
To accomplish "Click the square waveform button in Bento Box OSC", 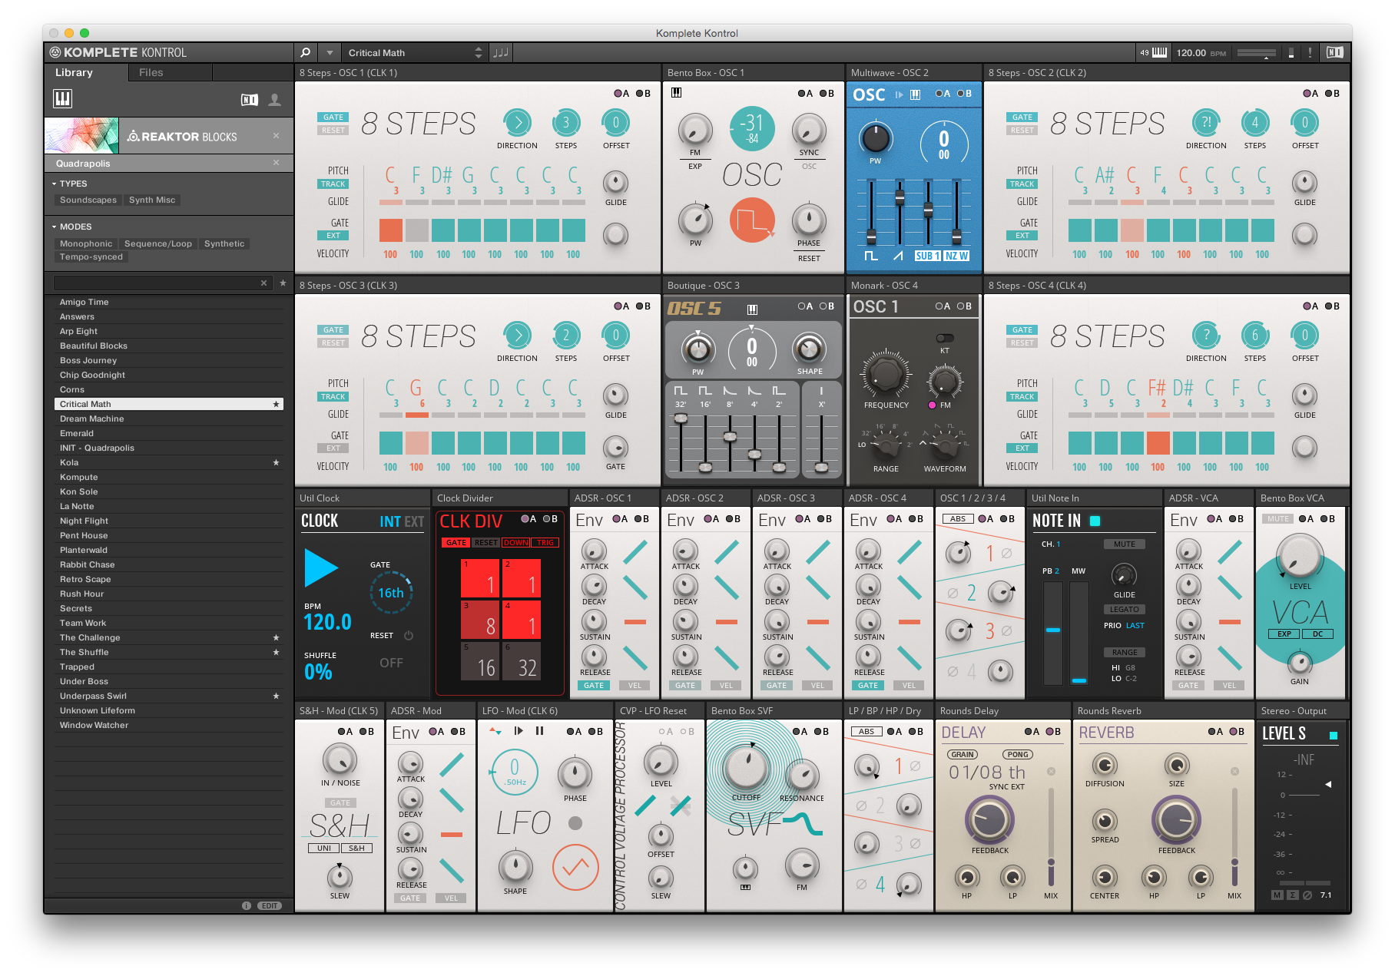I will (x=752, y=220).
